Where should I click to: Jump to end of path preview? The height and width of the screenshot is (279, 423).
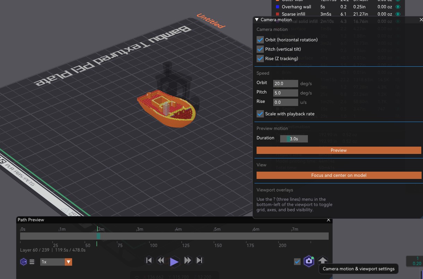(199, 260)
